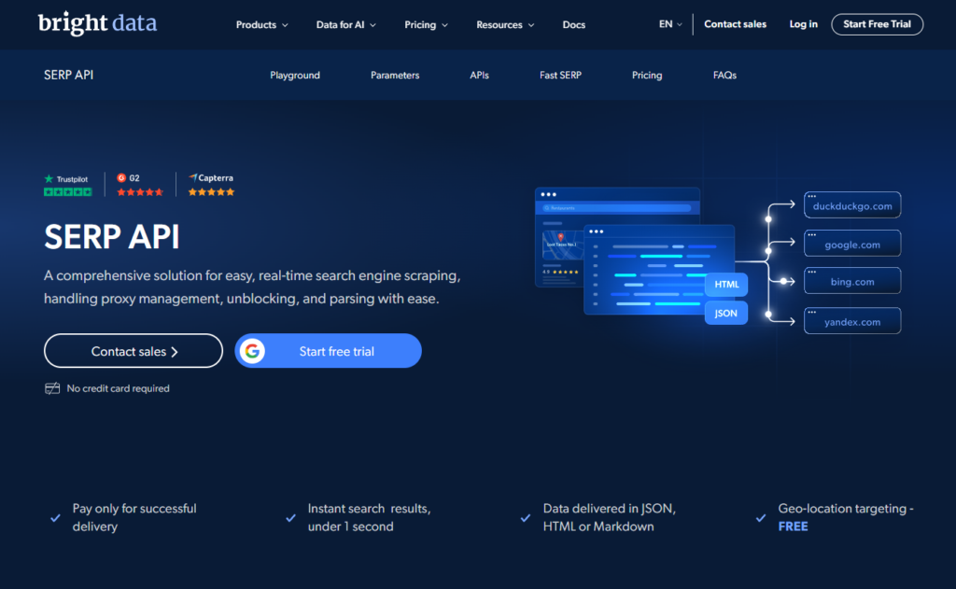The height and width of the screenshot is (589, 956).
Task: Click the Google G logo icon
Action: click(x=252, y=351)
